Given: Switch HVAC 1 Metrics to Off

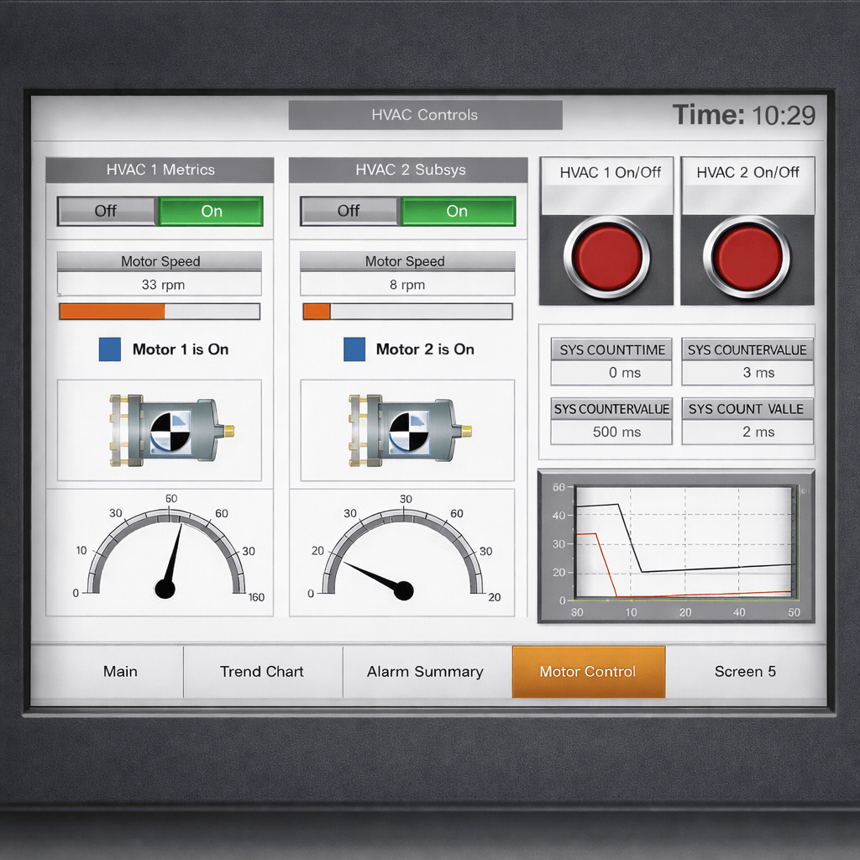Looking at the screenshot, I should (107, 211).
